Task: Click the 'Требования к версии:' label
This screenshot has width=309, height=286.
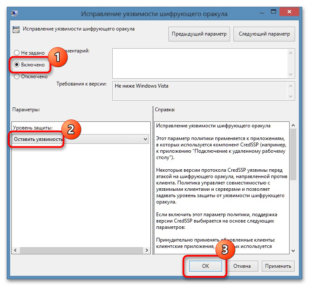Action: pos(81,84)
